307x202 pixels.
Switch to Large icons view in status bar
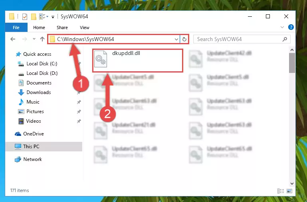(289, 191)
